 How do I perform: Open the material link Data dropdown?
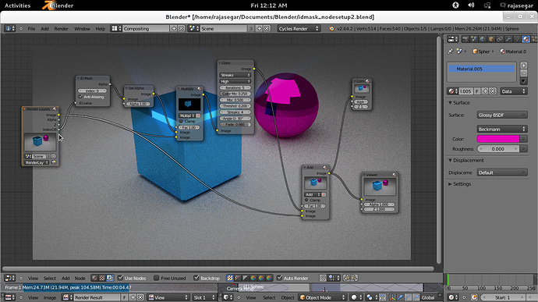514,91
